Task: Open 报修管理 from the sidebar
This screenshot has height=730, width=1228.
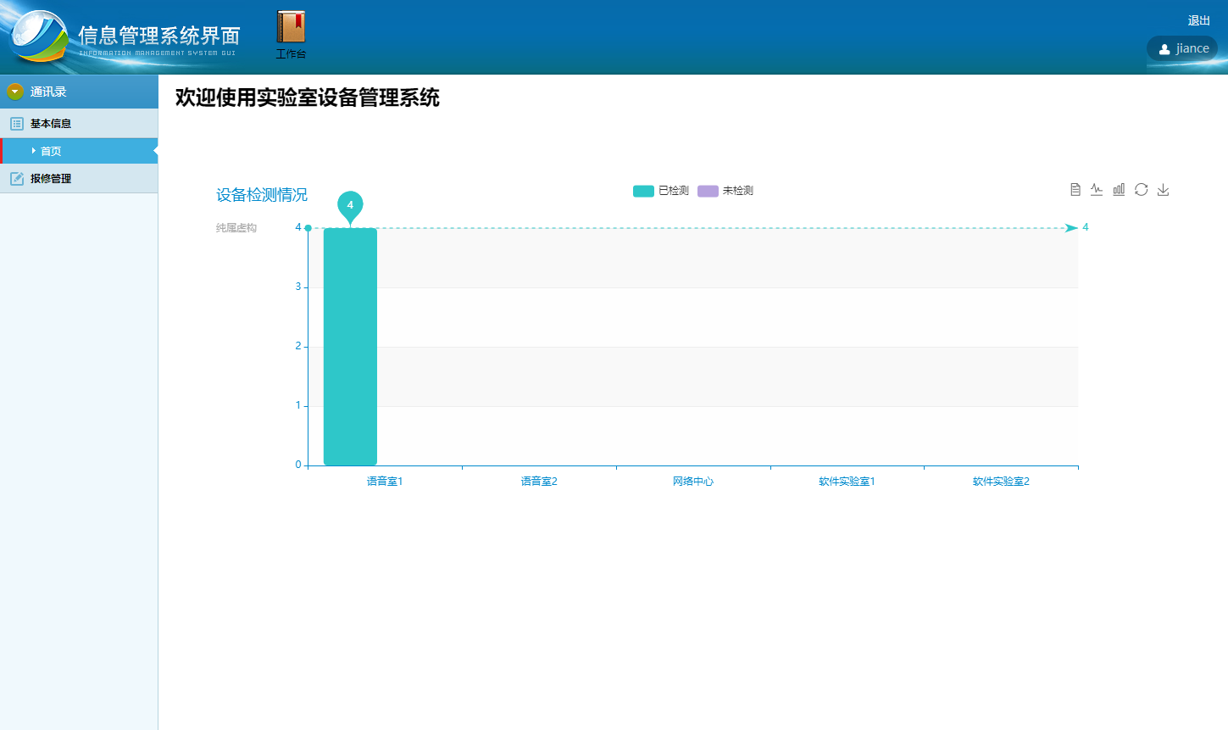Action: [x=53, y=178]
